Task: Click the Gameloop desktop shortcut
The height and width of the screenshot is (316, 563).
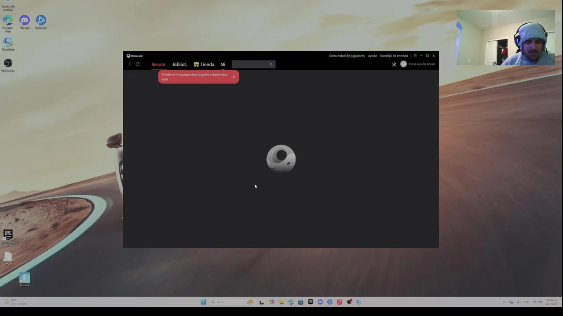Action: tap(8, 44)
